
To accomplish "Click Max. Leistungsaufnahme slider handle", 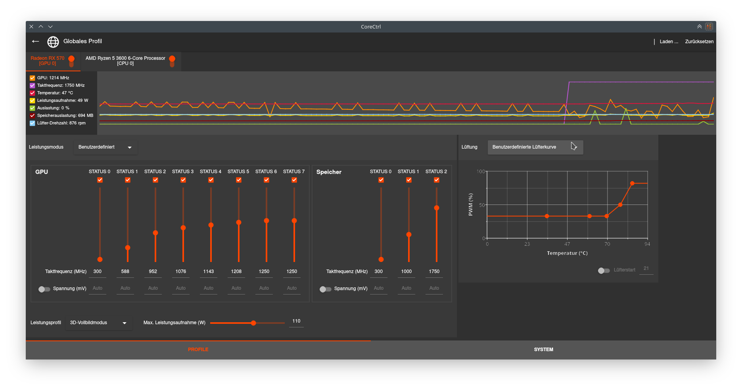I will click(x=253, y=323).
